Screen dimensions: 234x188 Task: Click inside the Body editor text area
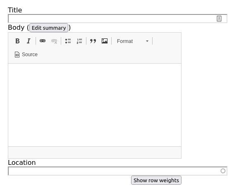click(95, 105)
